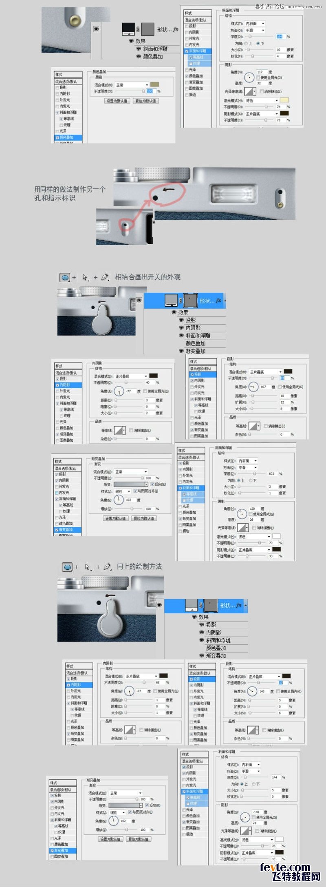This screenshot has height=887, width=326.
Task: Select 斜面和浮雕 row in depth 164 Bevel dialog list
Action: [x=198, y=51]
